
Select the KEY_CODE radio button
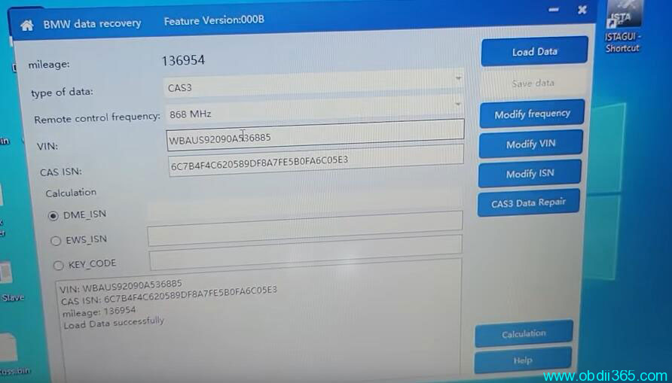point(58,266)
